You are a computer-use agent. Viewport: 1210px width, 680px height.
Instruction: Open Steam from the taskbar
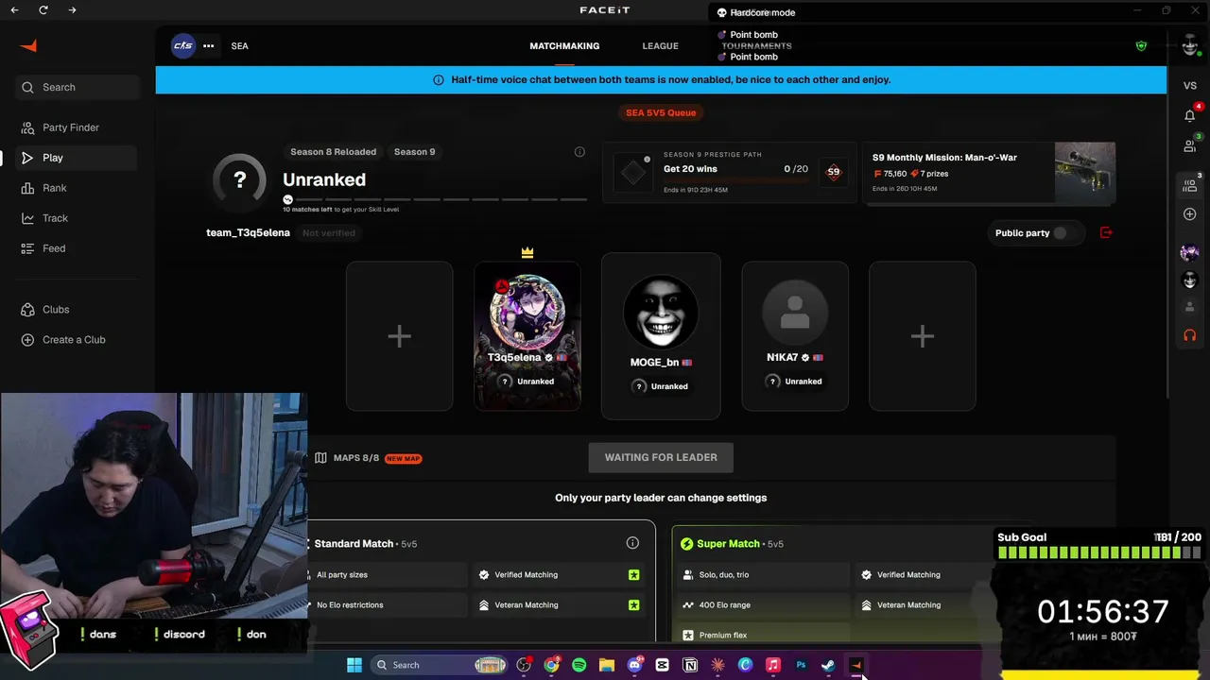click(x=828, y=665)
